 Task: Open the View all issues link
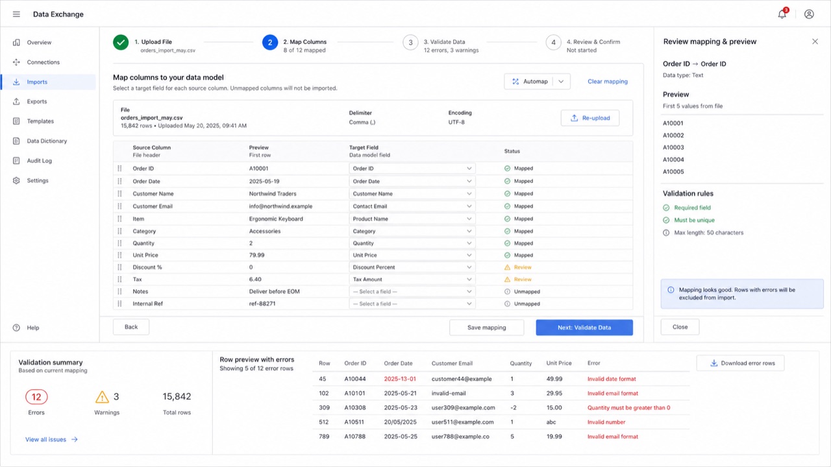pyautogui.click(x=51, y=440)
